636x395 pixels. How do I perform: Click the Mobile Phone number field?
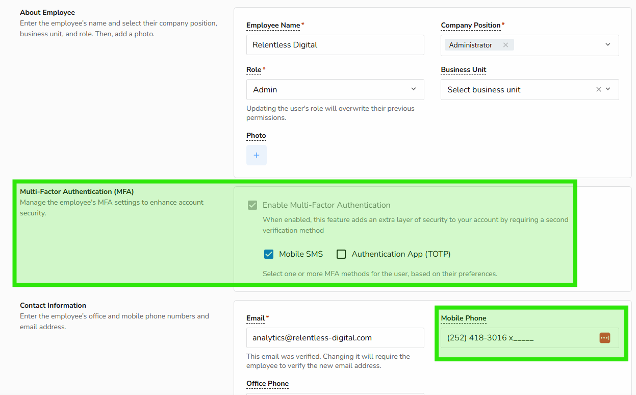tap(518, 338)
